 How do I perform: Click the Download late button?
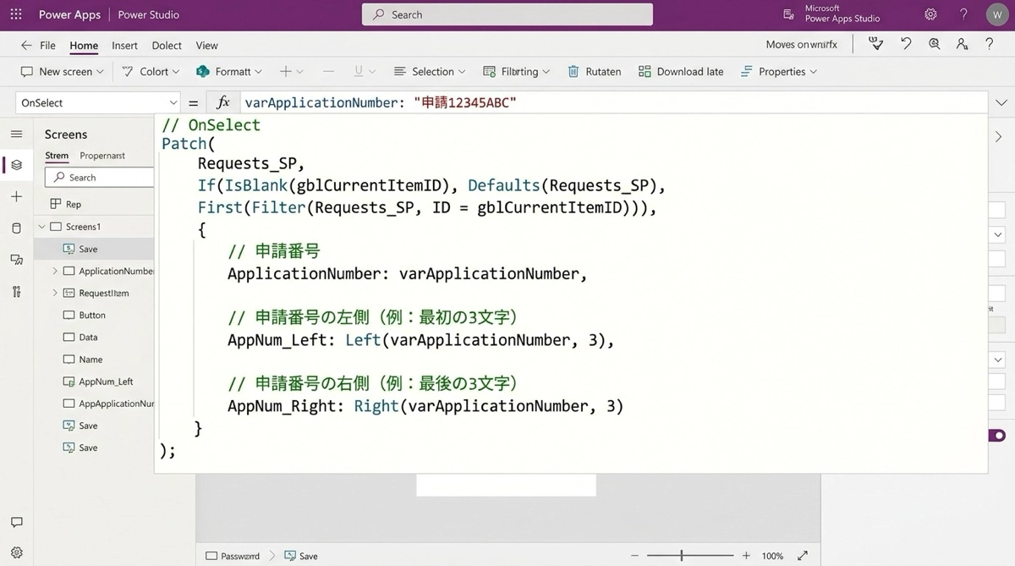(x=681, y=72)
